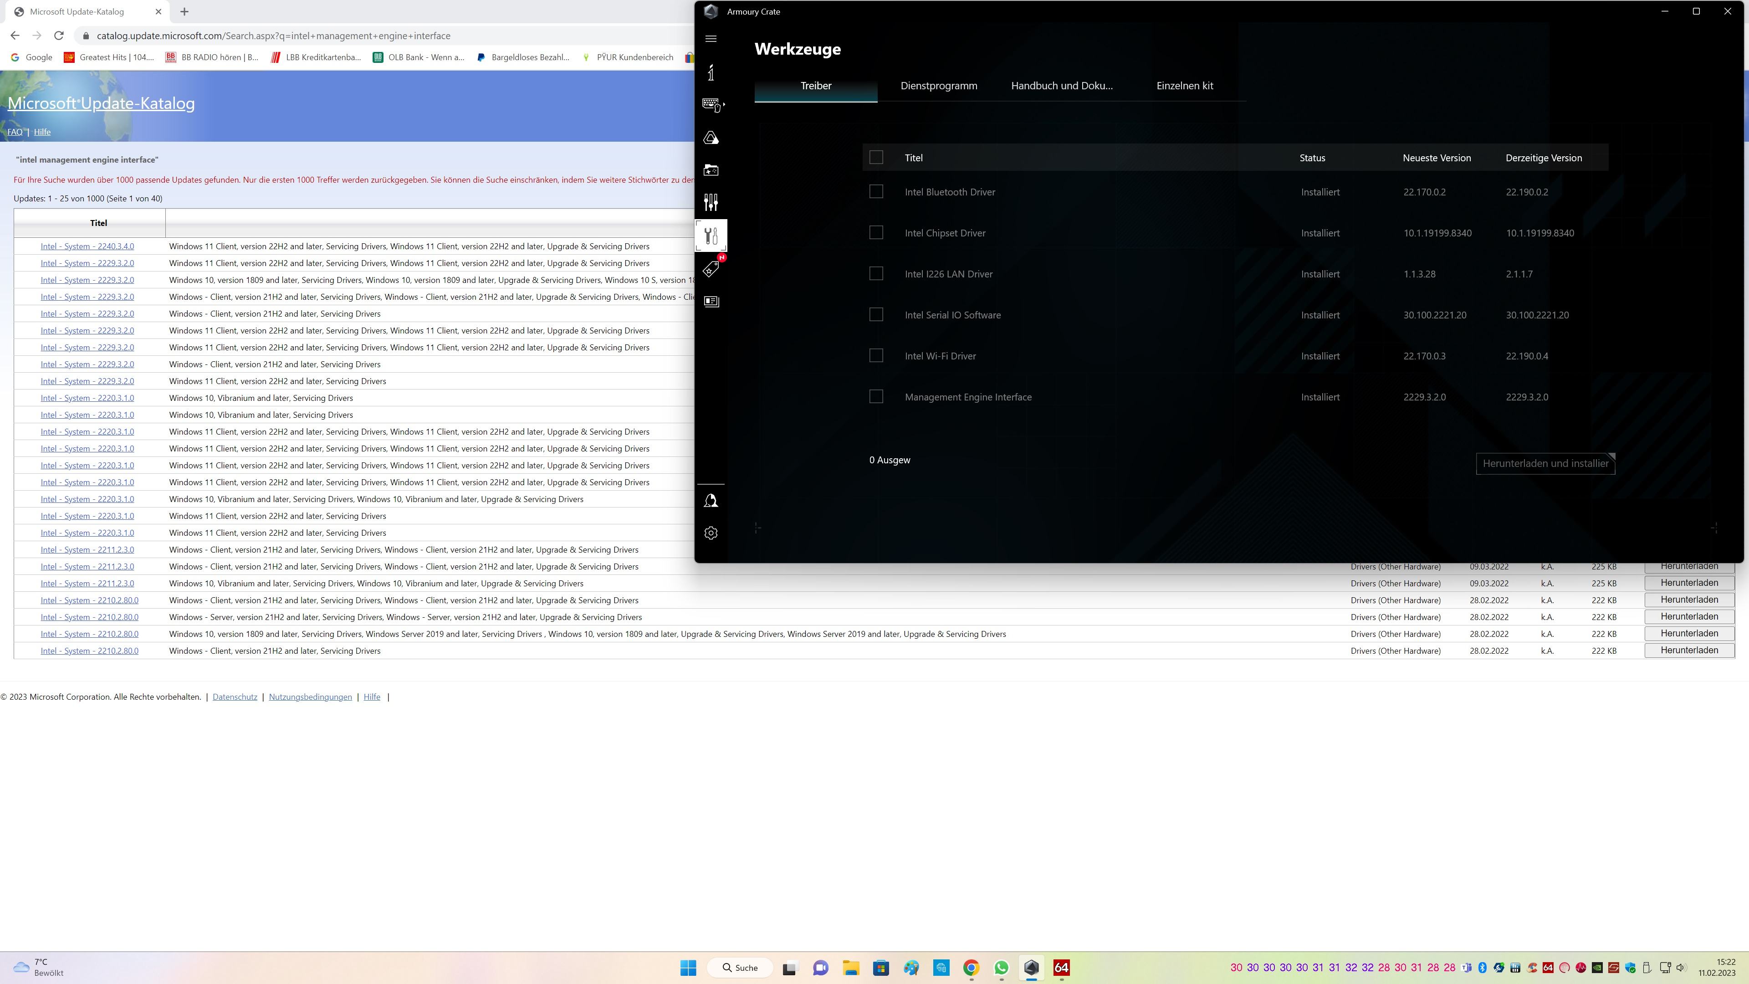Open BB RADIO hören bookmark

[213, 57]
